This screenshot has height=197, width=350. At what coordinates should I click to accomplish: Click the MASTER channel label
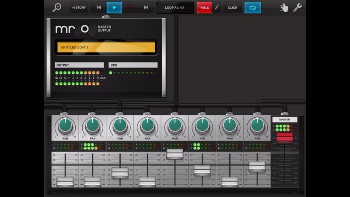tap(285, 120)
